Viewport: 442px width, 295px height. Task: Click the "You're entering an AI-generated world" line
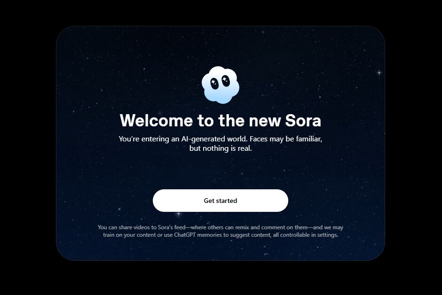183,139
